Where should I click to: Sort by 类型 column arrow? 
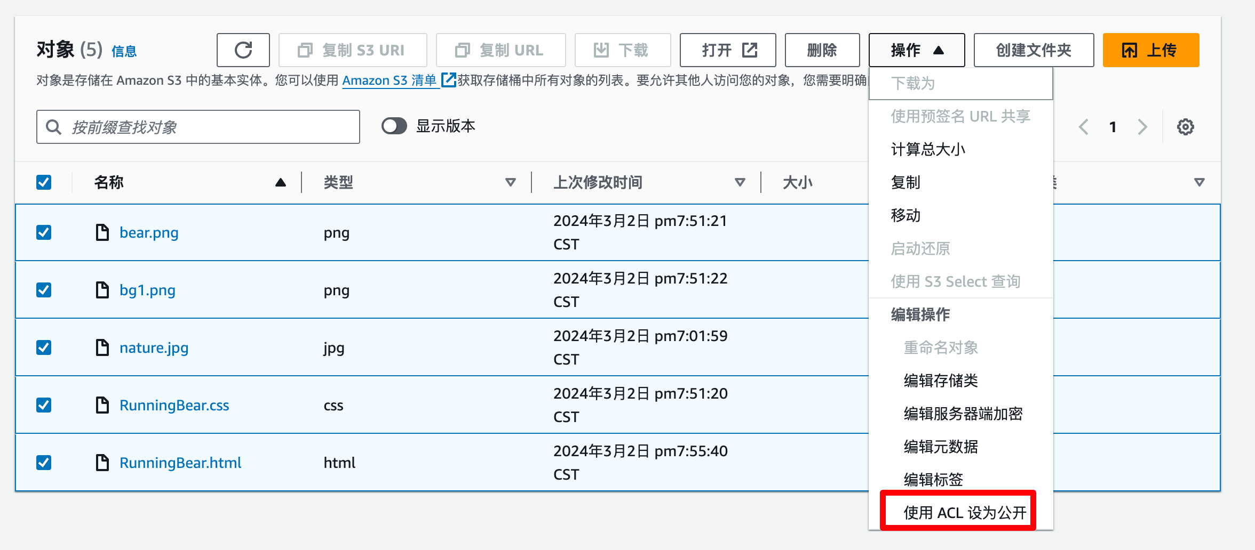pos(511,183)
